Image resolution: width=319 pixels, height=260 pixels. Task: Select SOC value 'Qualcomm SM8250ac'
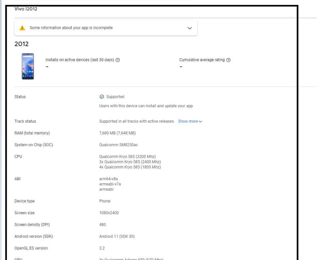click(119, 146)
